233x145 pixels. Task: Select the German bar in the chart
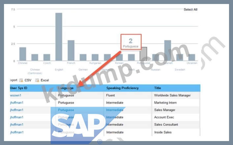tap(83, 57)
